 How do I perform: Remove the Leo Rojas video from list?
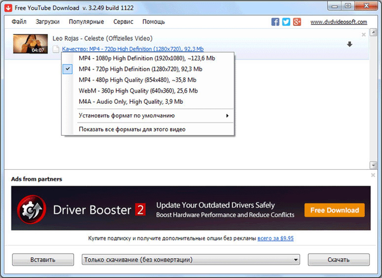pyautogui.click(x=364, y=34)
